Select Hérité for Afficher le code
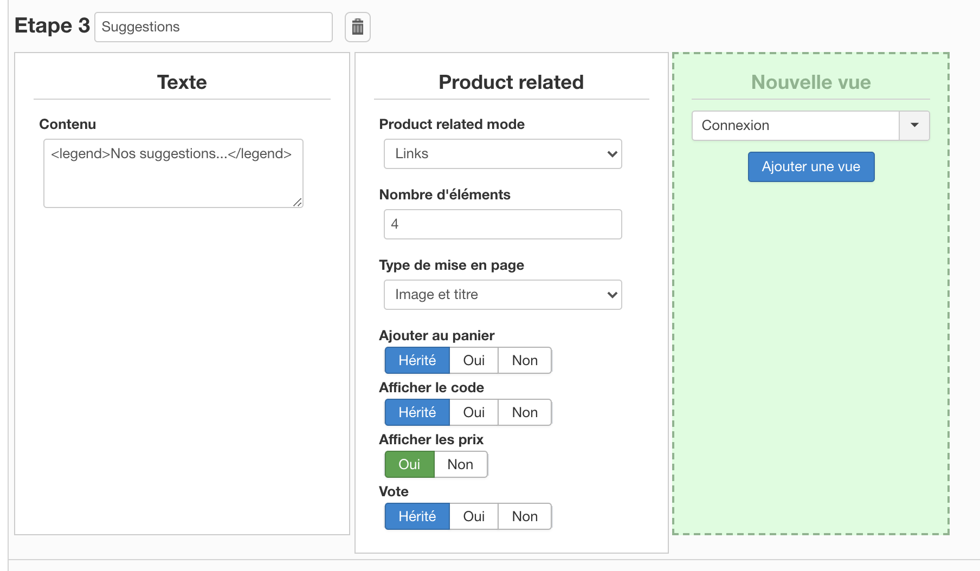This screenshot has width=980, height=571. point(417,413)
